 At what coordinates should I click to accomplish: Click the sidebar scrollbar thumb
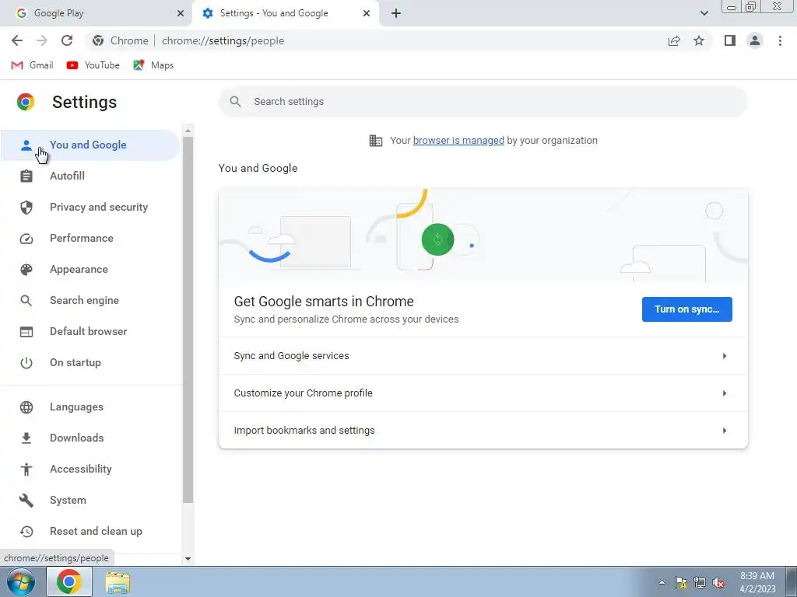(x=188, y=319)
